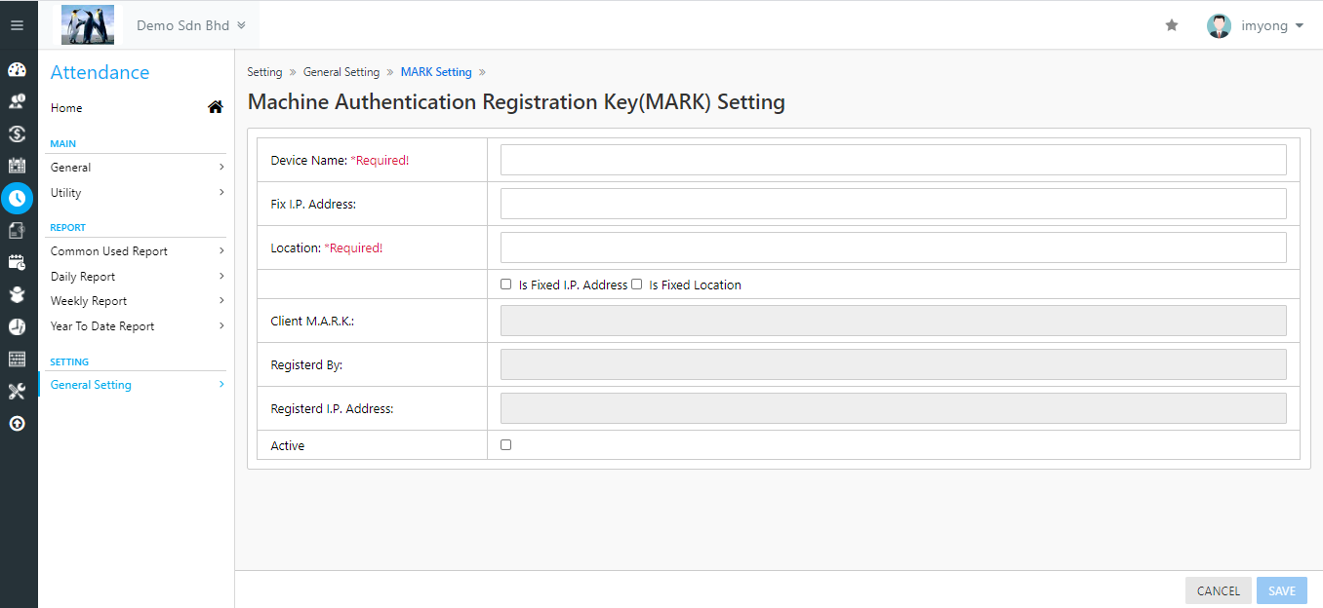Click General Setting in the breadcrumb
The width and height of the screenshot is (1323, 608).
(x=341, y=72)
